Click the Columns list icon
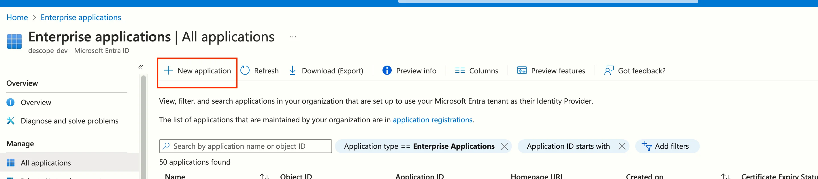This screenshot has width=818, height=179. (459, 70)
